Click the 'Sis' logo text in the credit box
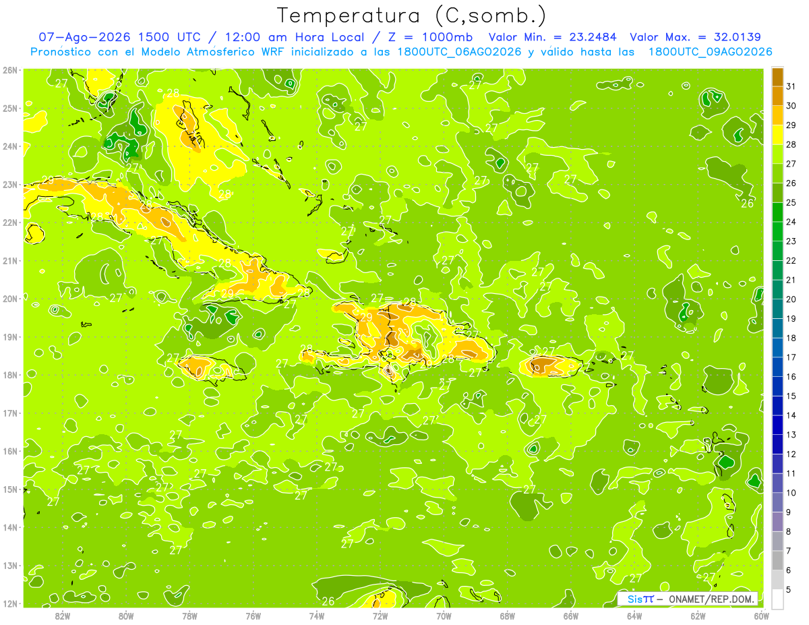Screen dimensions: 809x625 (x=634, y=599)
